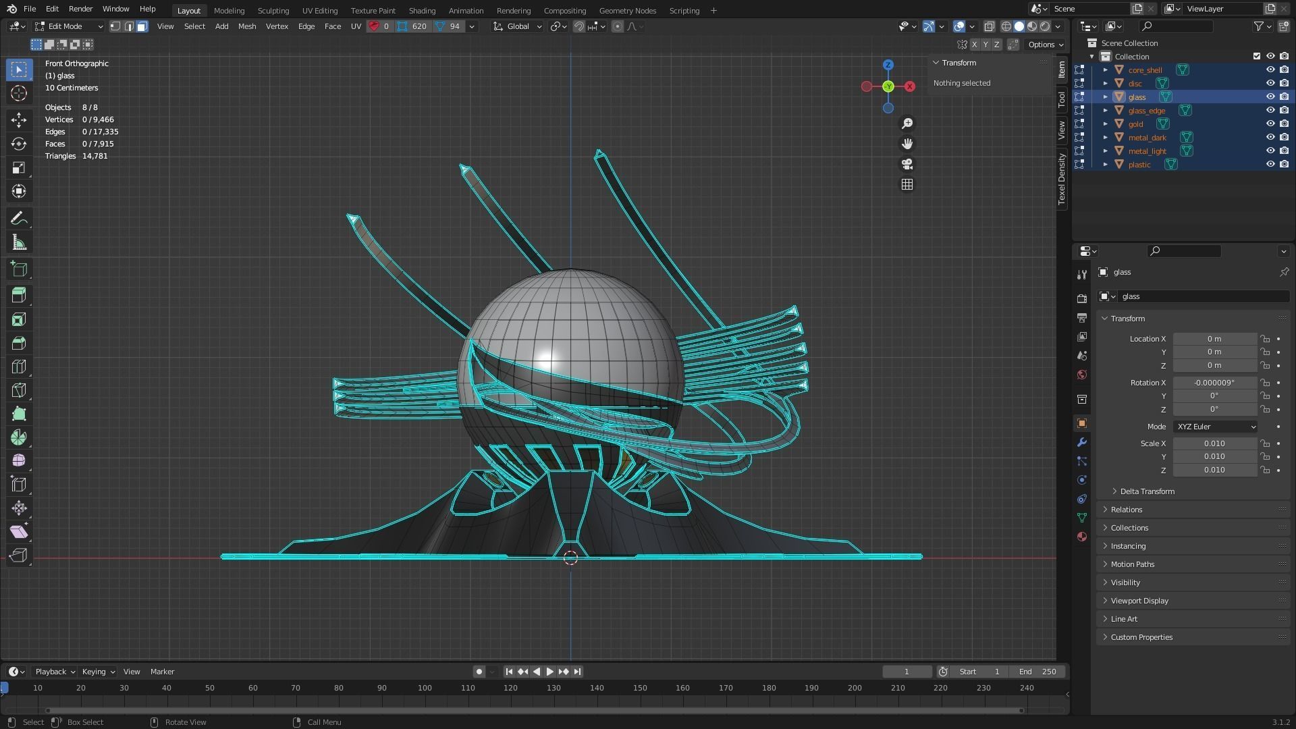1296x729 pixels.
Task: Open the Playback dropdown in timeline
Action: pos(55,672)
